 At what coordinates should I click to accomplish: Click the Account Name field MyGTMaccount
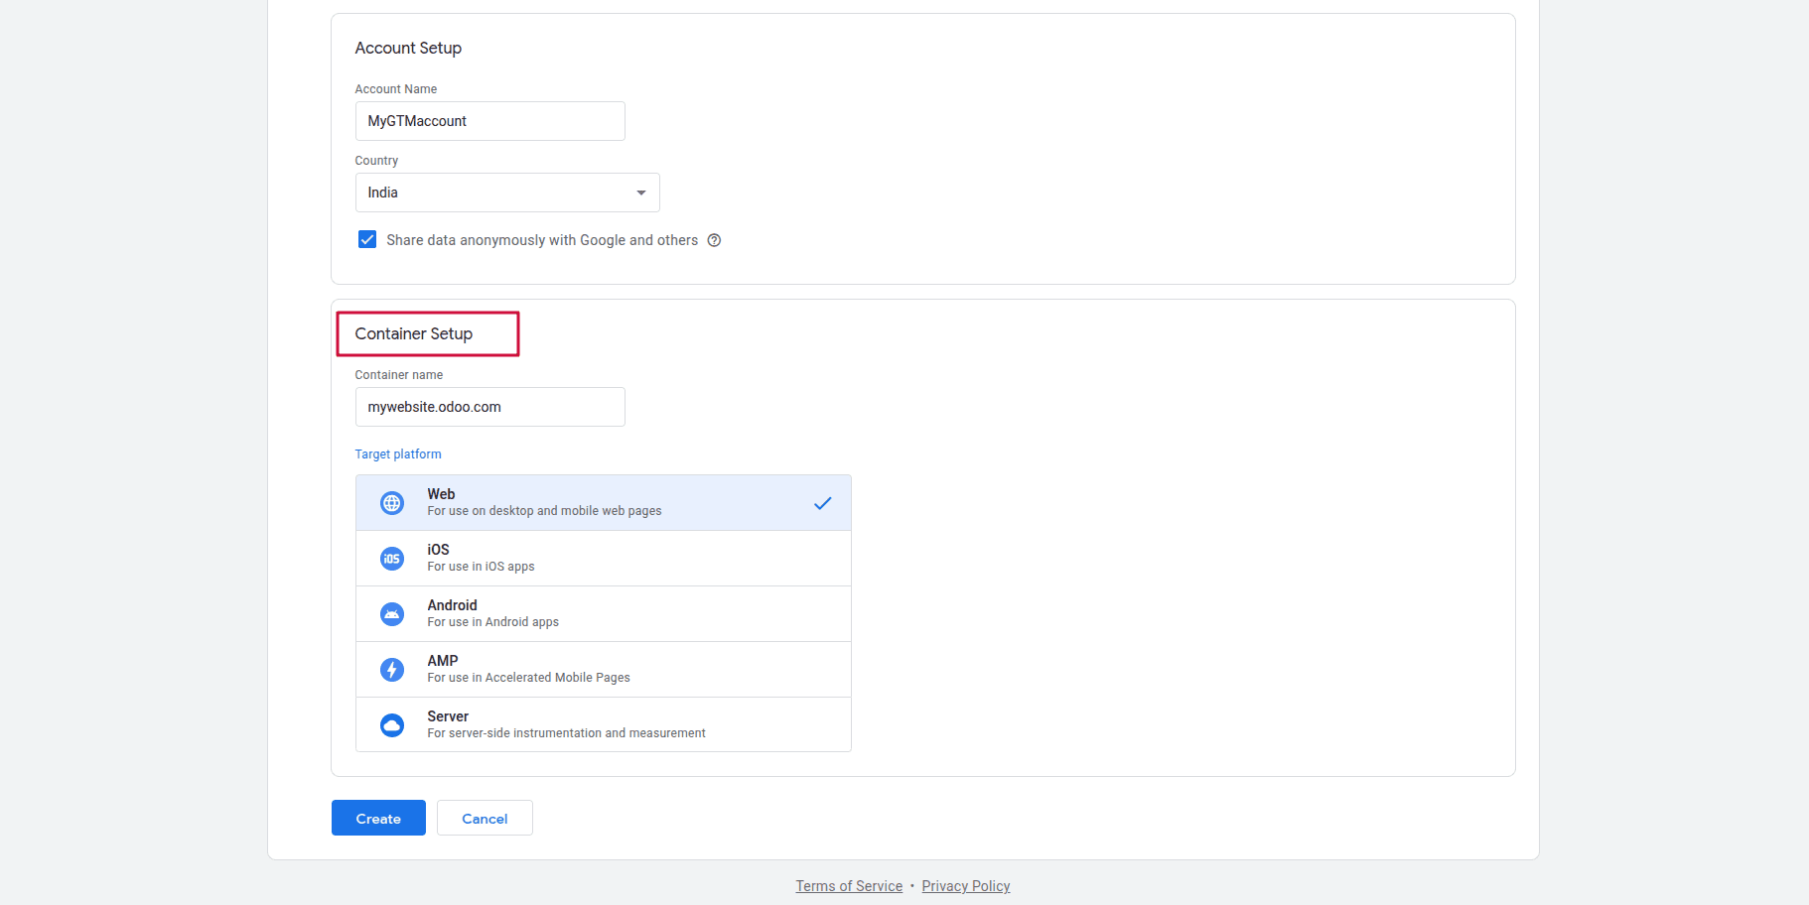click(490, 121)
